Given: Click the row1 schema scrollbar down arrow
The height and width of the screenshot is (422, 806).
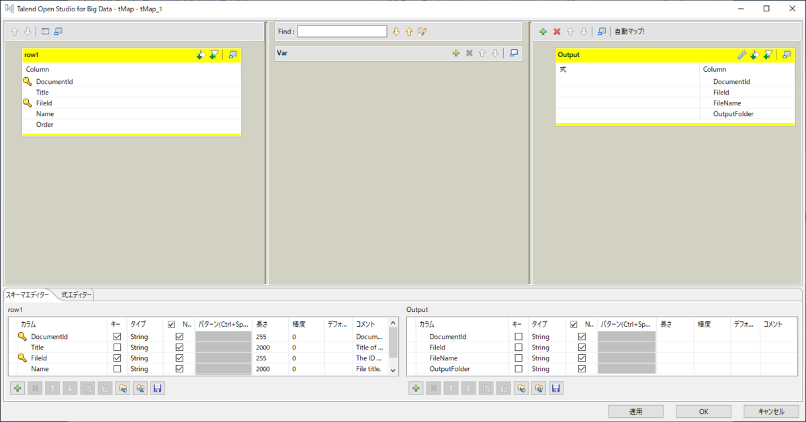Looking at the screenshot, I should point(394,372).
